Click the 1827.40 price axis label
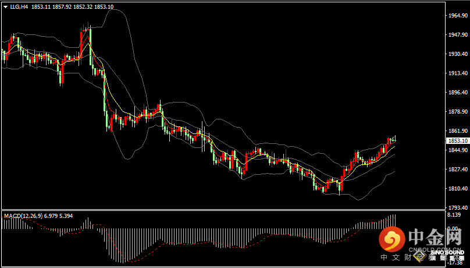Screen dimensions: 470x268 click(x=458, y=170)
